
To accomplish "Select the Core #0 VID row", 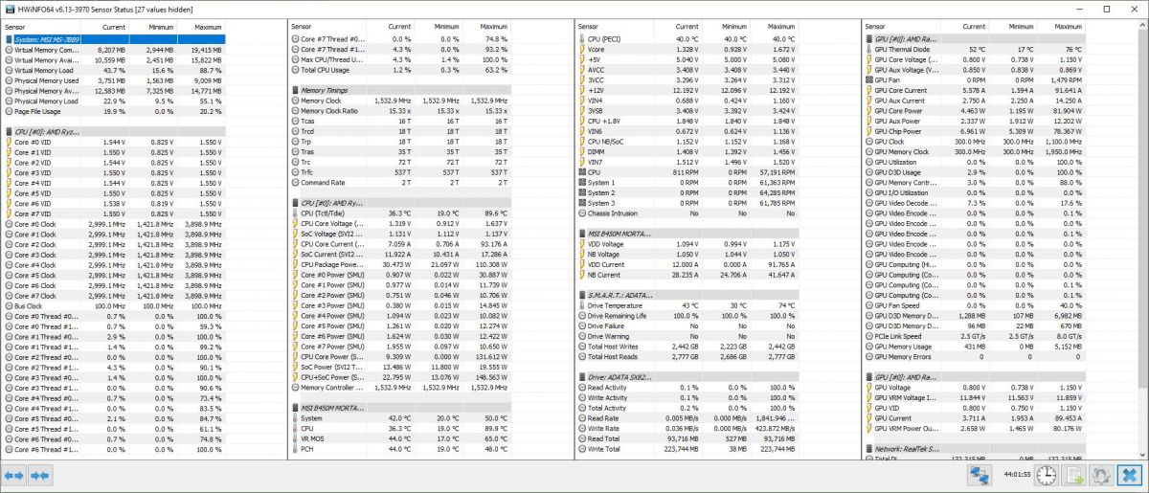I will (113, 141).
